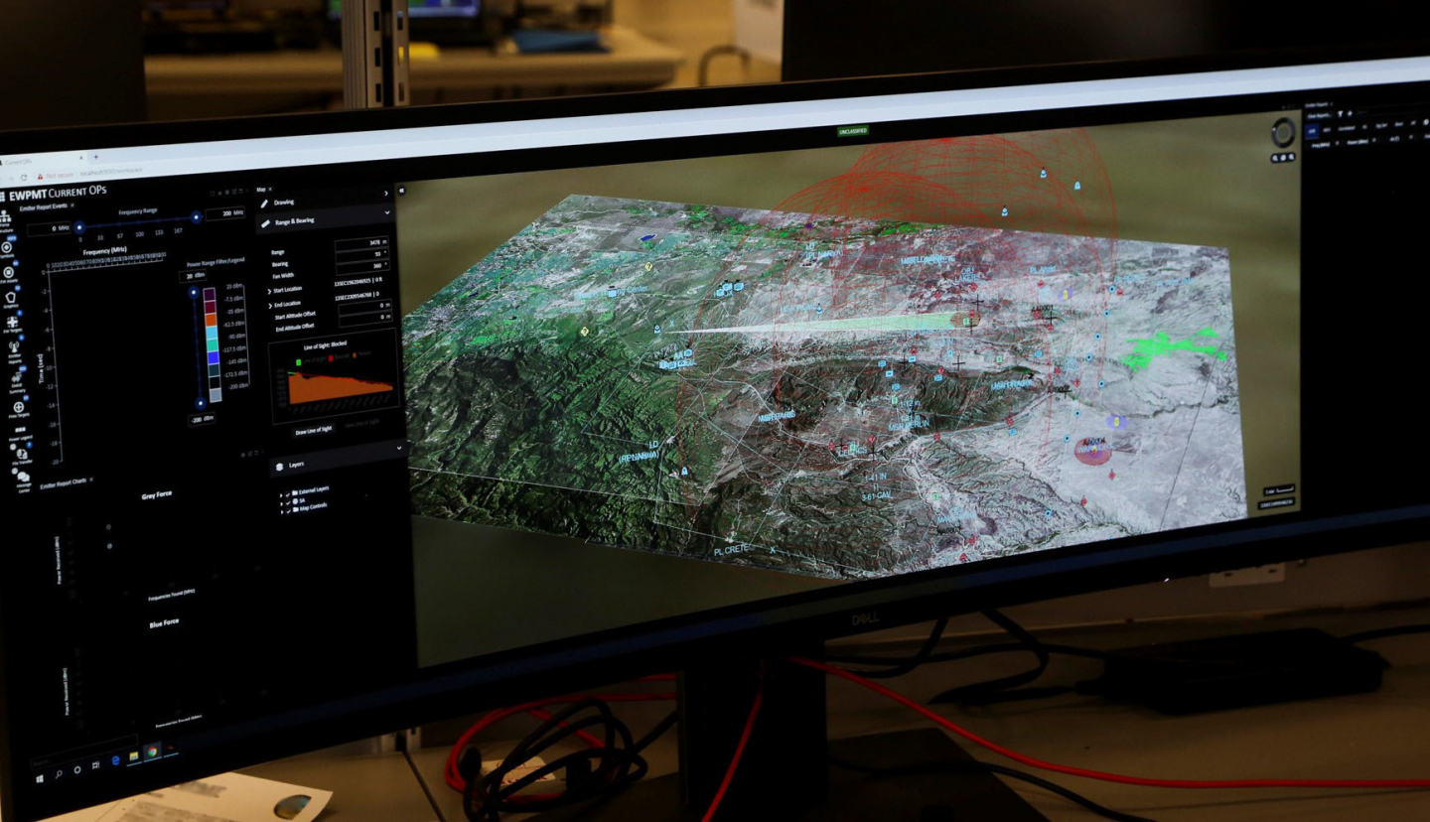Select the Emitter Report Charts tab
The height and width of the screenshot is (822, 1430).
62,482
